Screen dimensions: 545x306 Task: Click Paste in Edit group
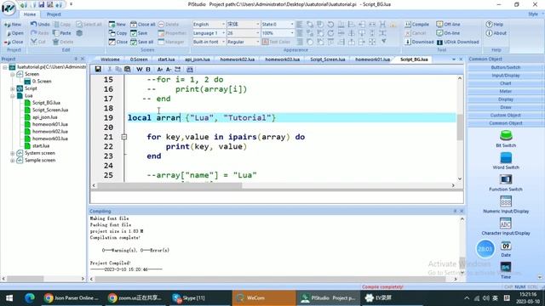point(62,33)
